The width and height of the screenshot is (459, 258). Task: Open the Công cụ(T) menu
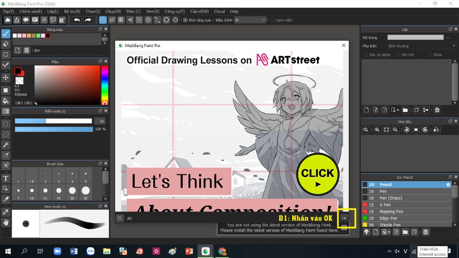pos(174,11)
